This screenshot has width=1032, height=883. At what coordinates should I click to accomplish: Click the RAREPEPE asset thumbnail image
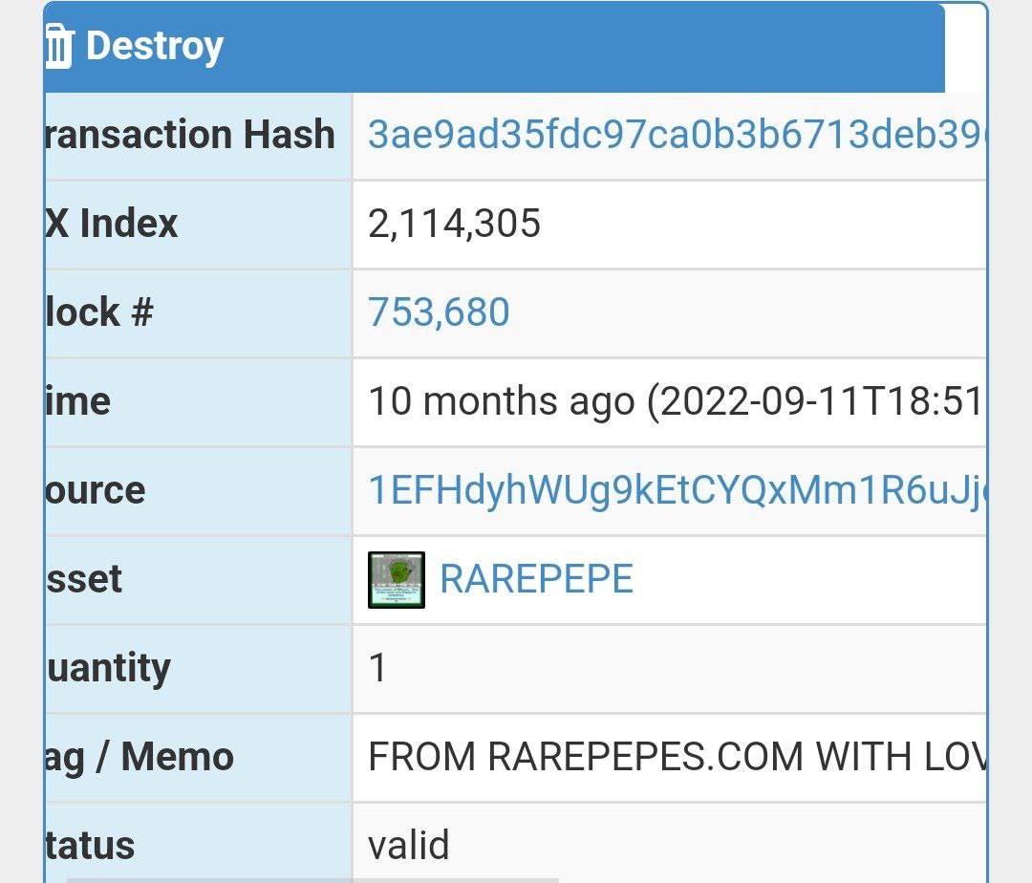397,580
